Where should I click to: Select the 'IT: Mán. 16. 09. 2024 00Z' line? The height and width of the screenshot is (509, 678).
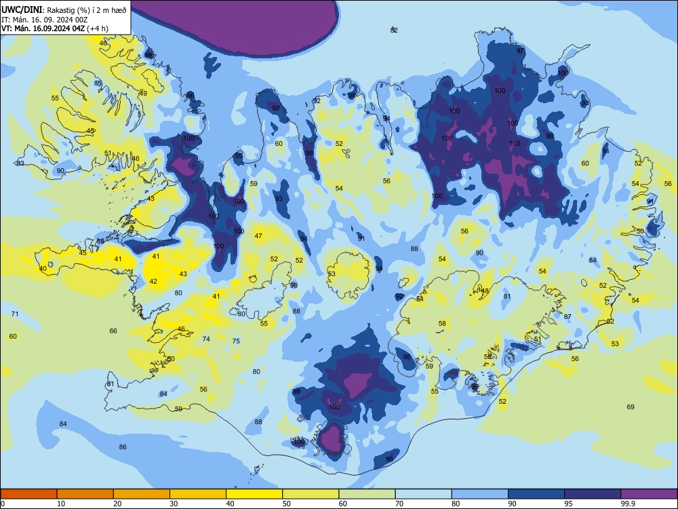[45, 20]
